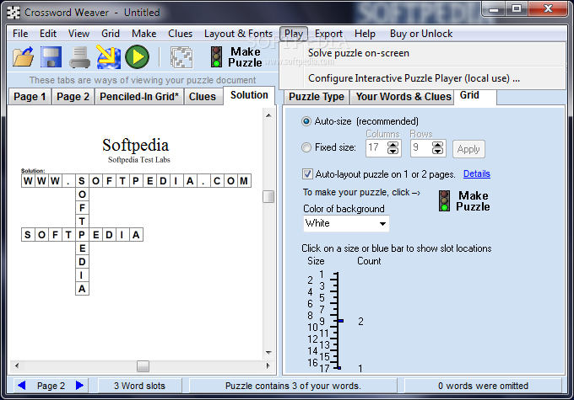
Task: Click the green play puzzle icon
Action: click(138, 56)
